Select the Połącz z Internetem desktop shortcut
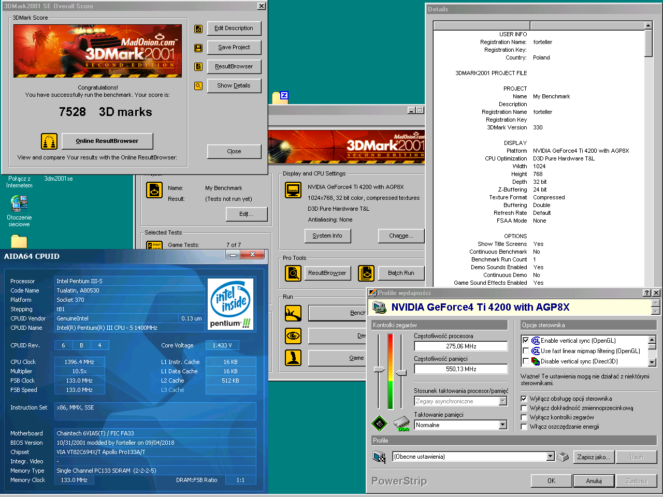This screenshot has width=663, height=497. point(19,182)
